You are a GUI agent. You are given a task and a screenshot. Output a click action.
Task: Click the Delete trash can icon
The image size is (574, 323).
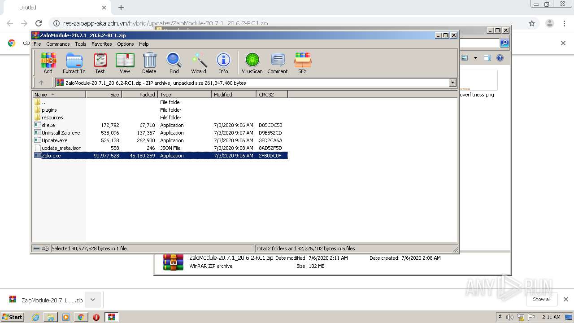tap(149, 63)
